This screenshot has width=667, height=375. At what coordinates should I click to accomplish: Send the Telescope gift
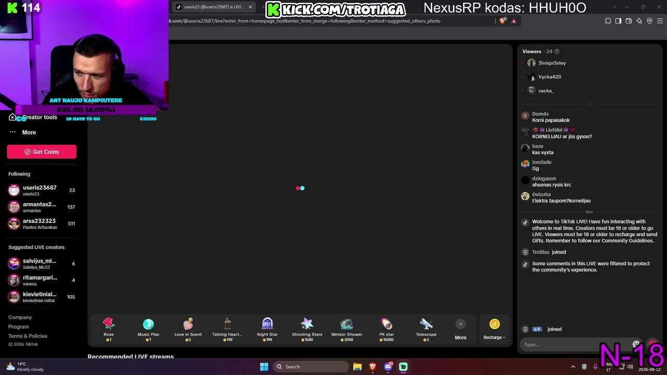[426, 329]
